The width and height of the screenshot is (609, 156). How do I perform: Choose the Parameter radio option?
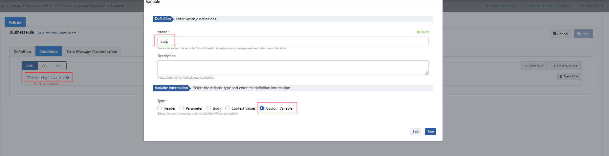pos(182,108)
